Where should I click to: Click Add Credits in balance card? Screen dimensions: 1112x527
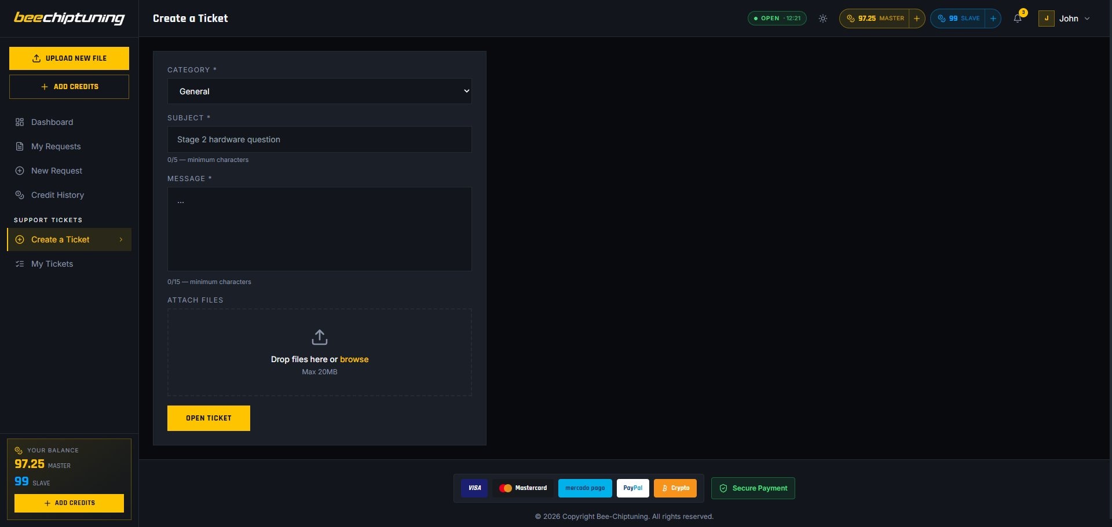(x=69, y=503)
